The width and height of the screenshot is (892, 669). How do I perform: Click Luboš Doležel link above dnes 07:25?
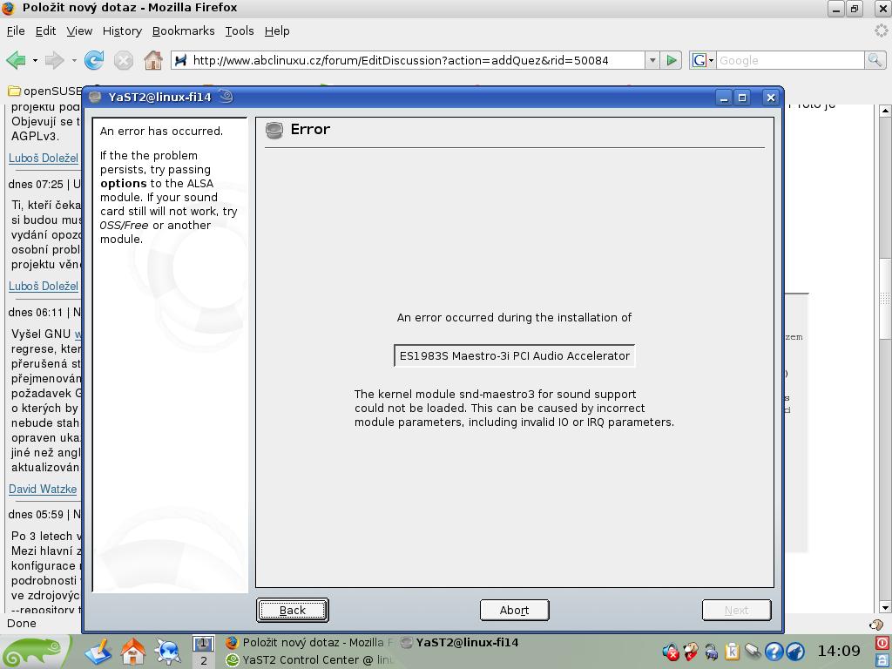tap(44, 159)
